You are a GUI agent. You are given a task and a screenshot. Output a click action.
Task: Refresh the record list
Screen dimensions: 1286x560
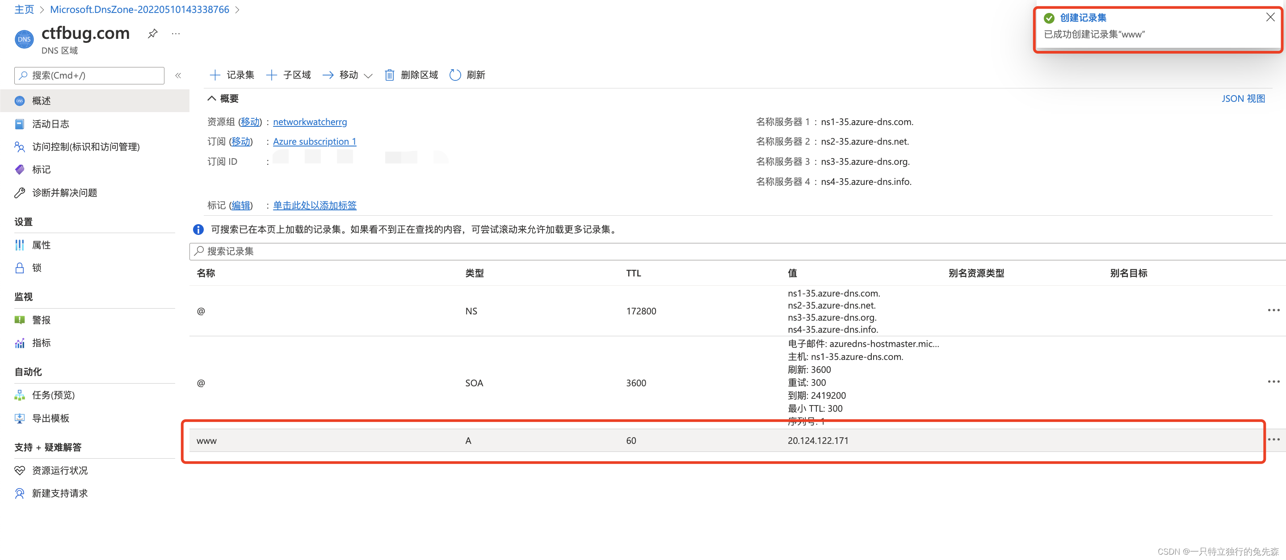pos(467,75)
